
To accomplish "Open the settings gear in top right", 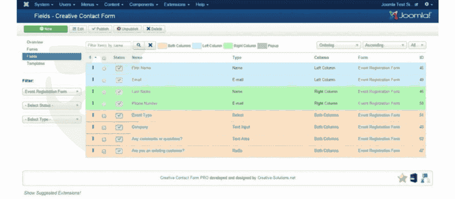I will pos(429,4).
